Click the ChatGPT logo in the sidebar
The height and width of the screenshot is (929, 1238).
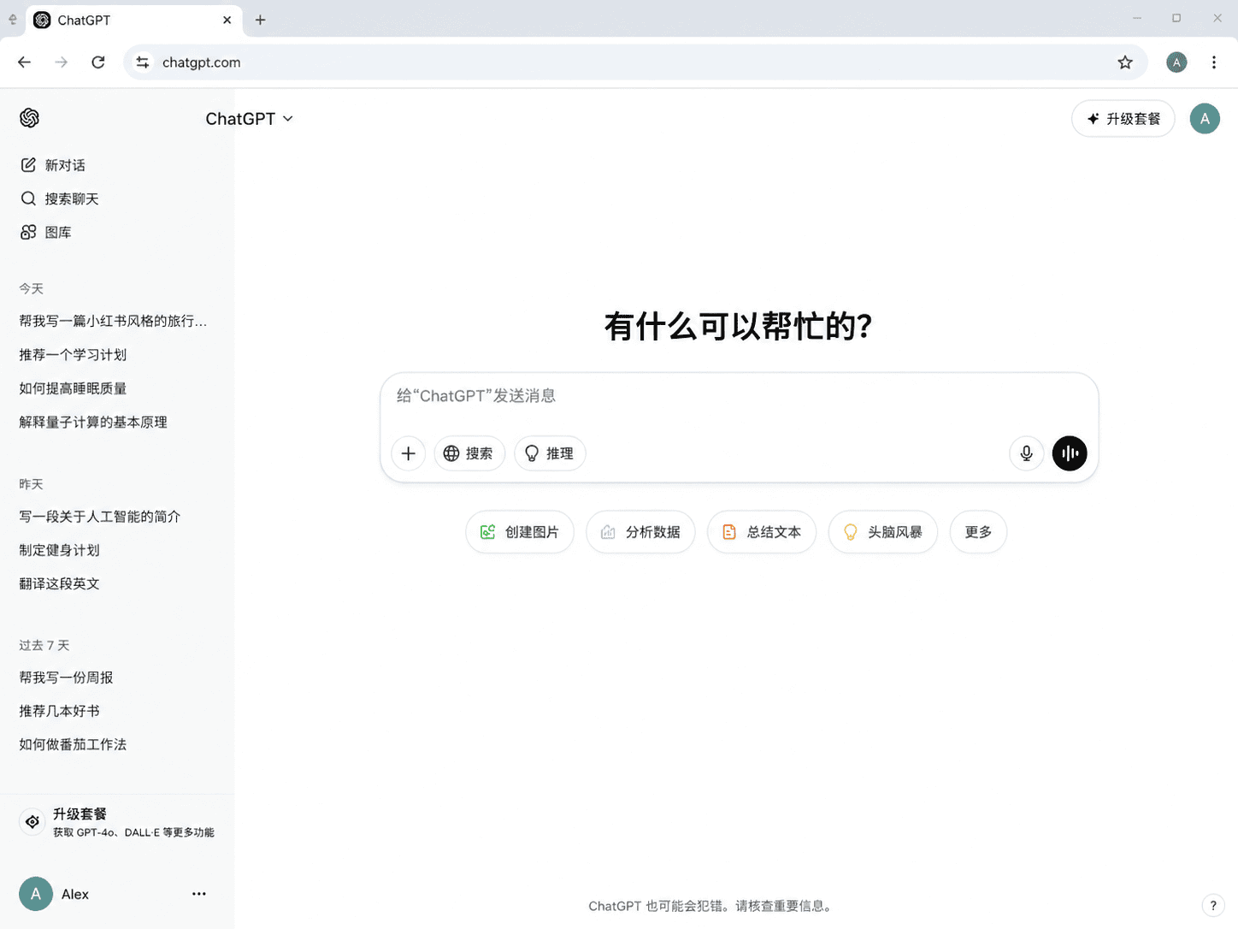pyautogui.click(x=30, y=118)
